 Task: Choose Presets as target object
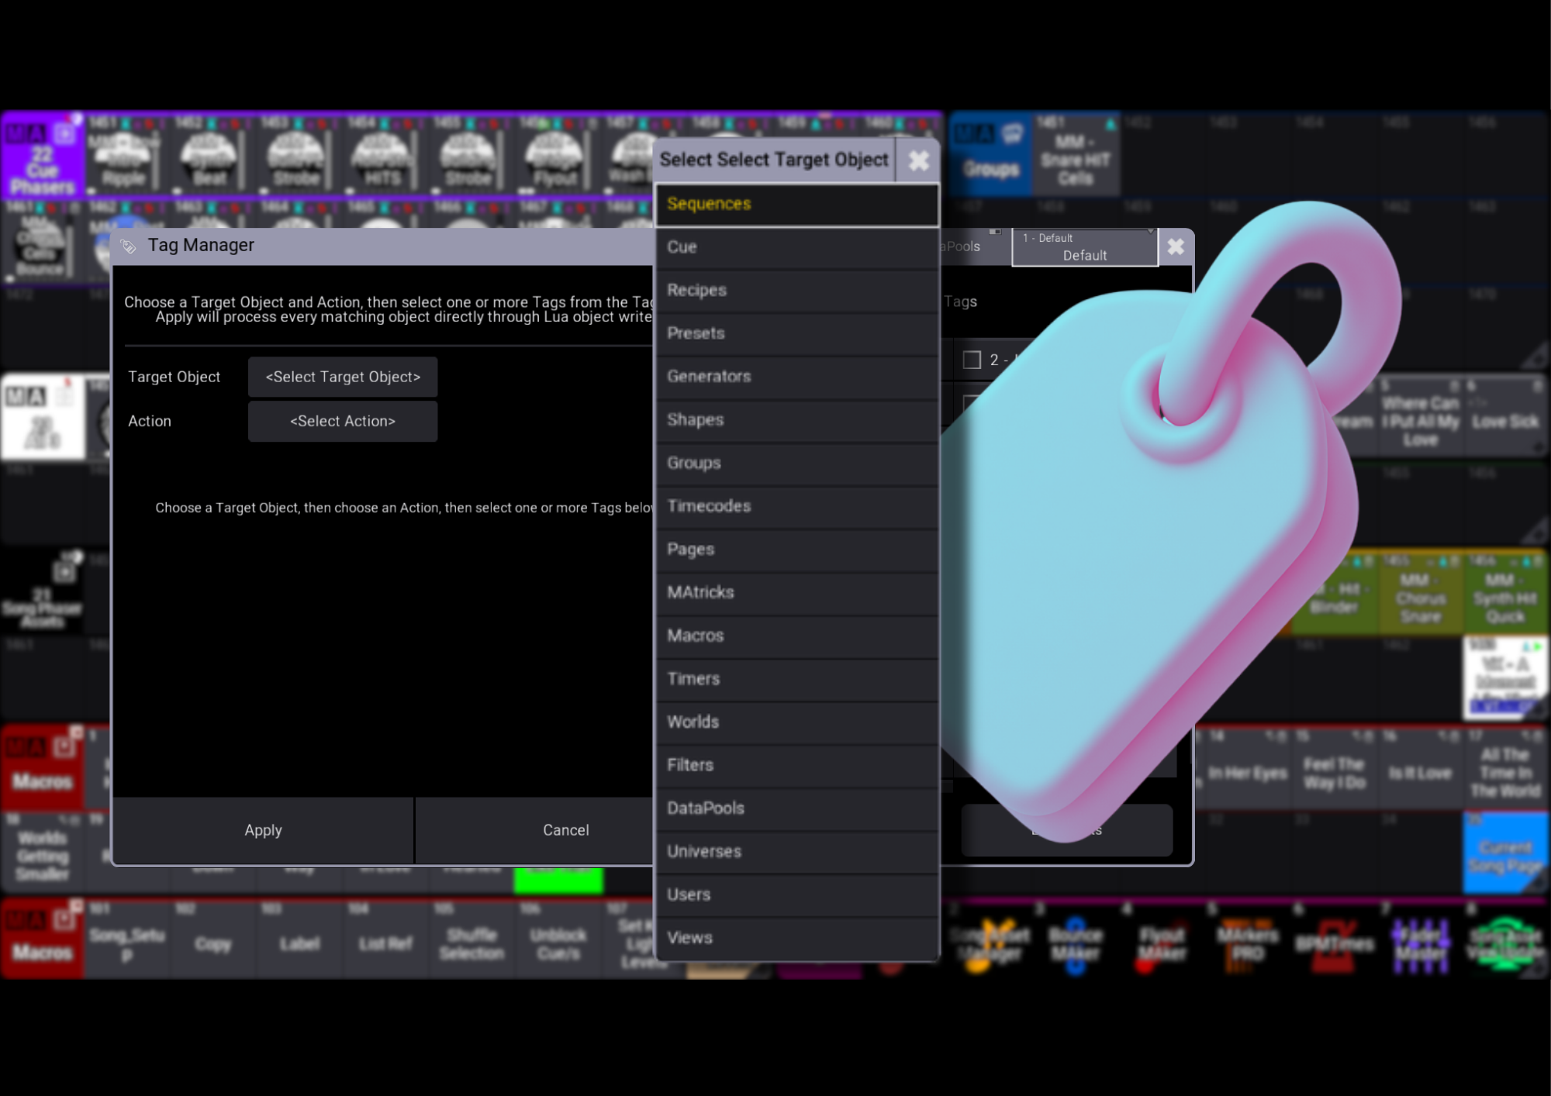point(796,333)
